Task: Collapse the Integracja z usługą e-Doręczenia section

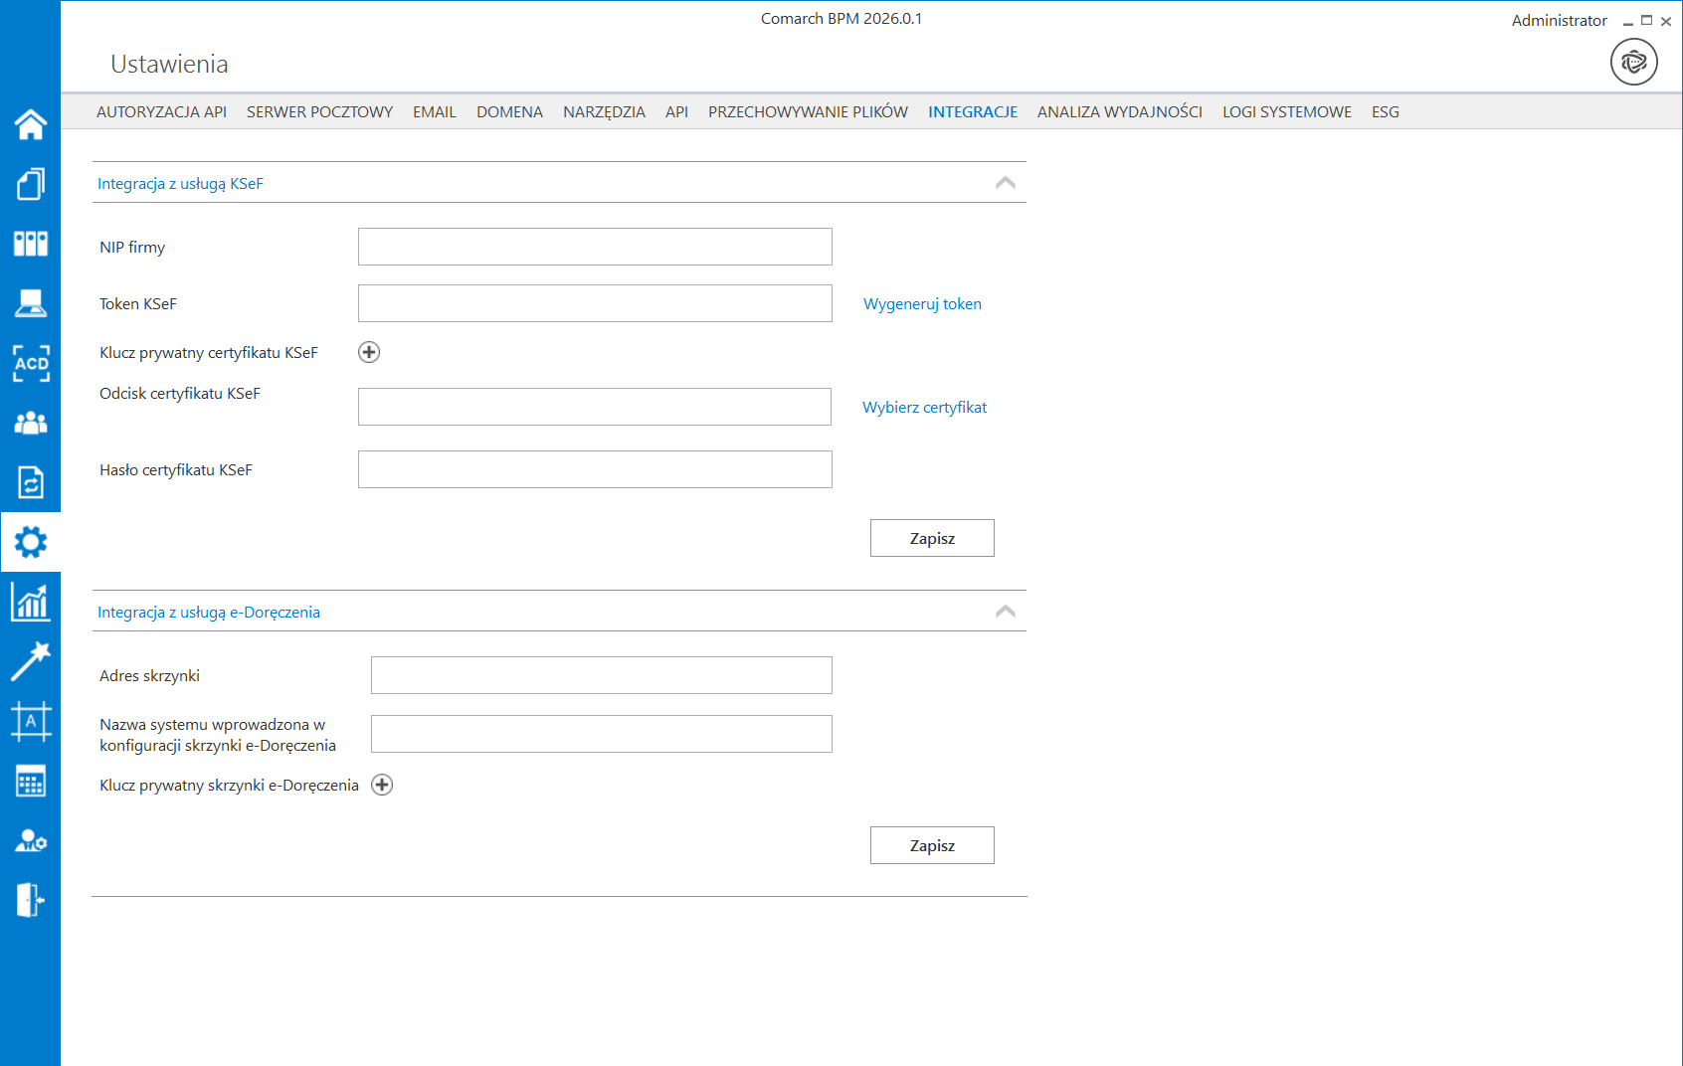Action: pos(1005,612)
